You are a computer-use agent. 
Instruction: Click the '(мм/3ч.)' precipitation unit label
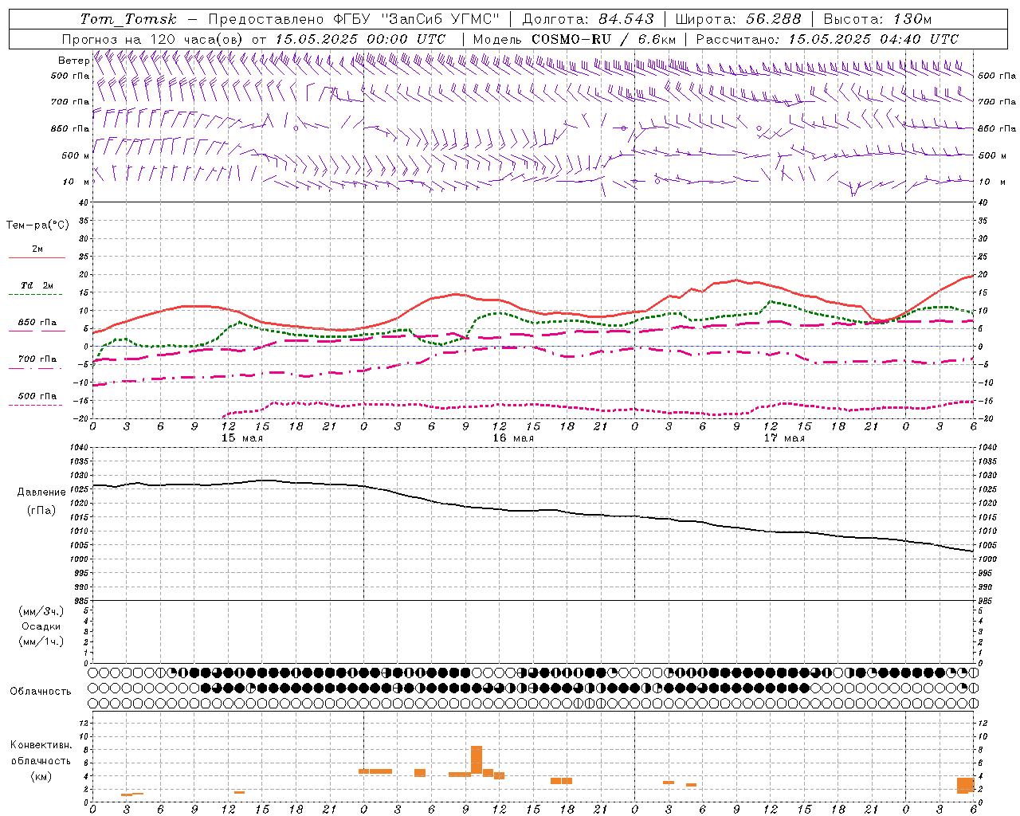coord(41,611)
